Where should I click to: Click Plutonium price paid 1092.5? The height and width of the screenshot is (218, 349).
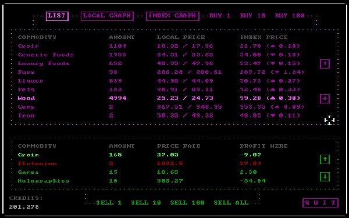(x=170, y=163)
